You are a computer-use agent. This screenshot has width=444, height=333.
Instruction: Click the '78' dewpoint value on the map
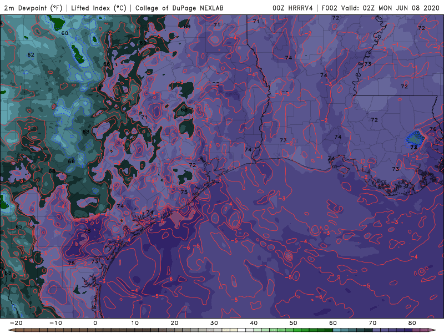click(x=87, y=230)
